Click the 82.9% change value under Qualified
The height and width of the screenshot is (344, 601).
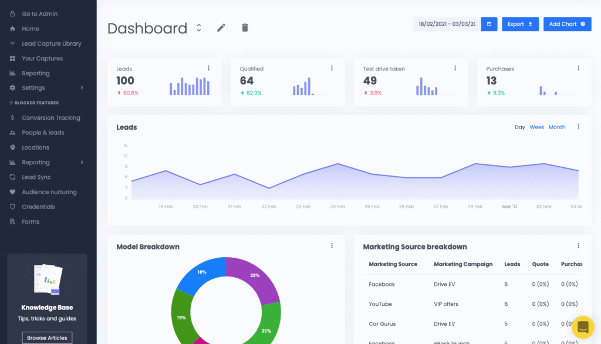coord(254,93)
